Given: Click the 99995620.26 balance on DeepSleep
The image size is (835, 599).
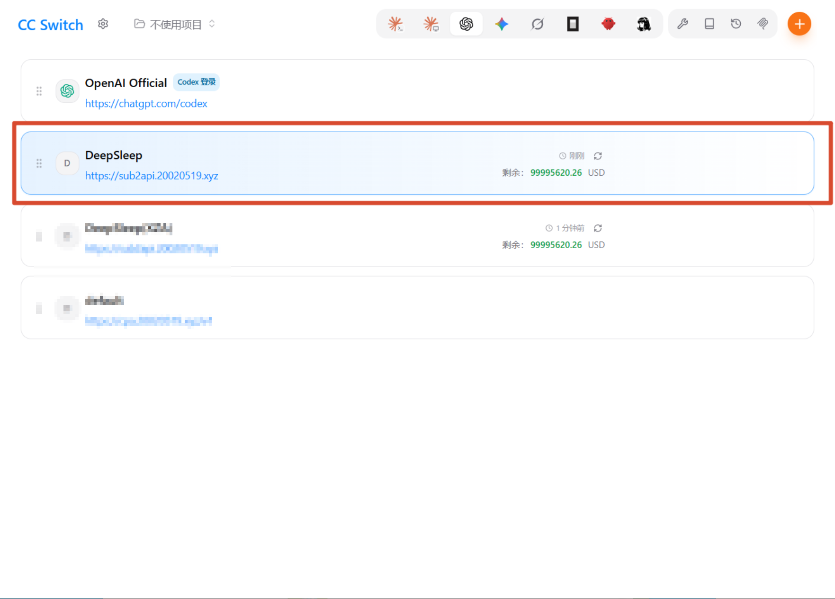Looking at the screenshot, I should (x=556, y=173).
